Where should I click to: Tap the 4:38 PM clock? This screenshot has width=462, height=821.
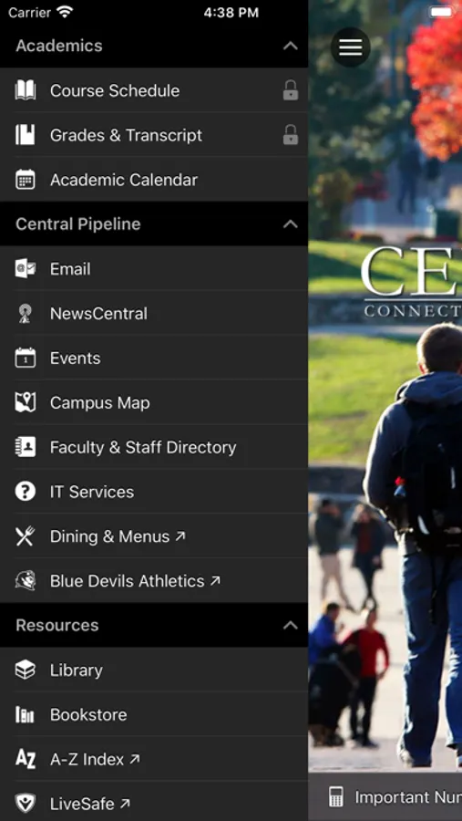tap(231, 13)
